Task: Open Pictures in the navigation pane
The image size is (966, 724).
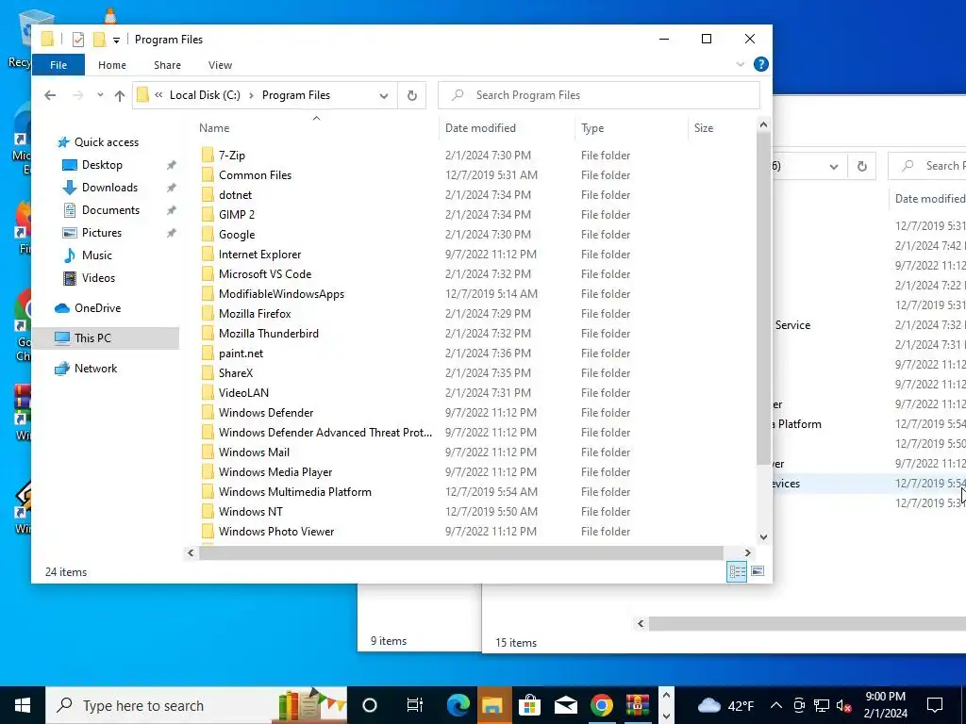Action: click(102, 233)
